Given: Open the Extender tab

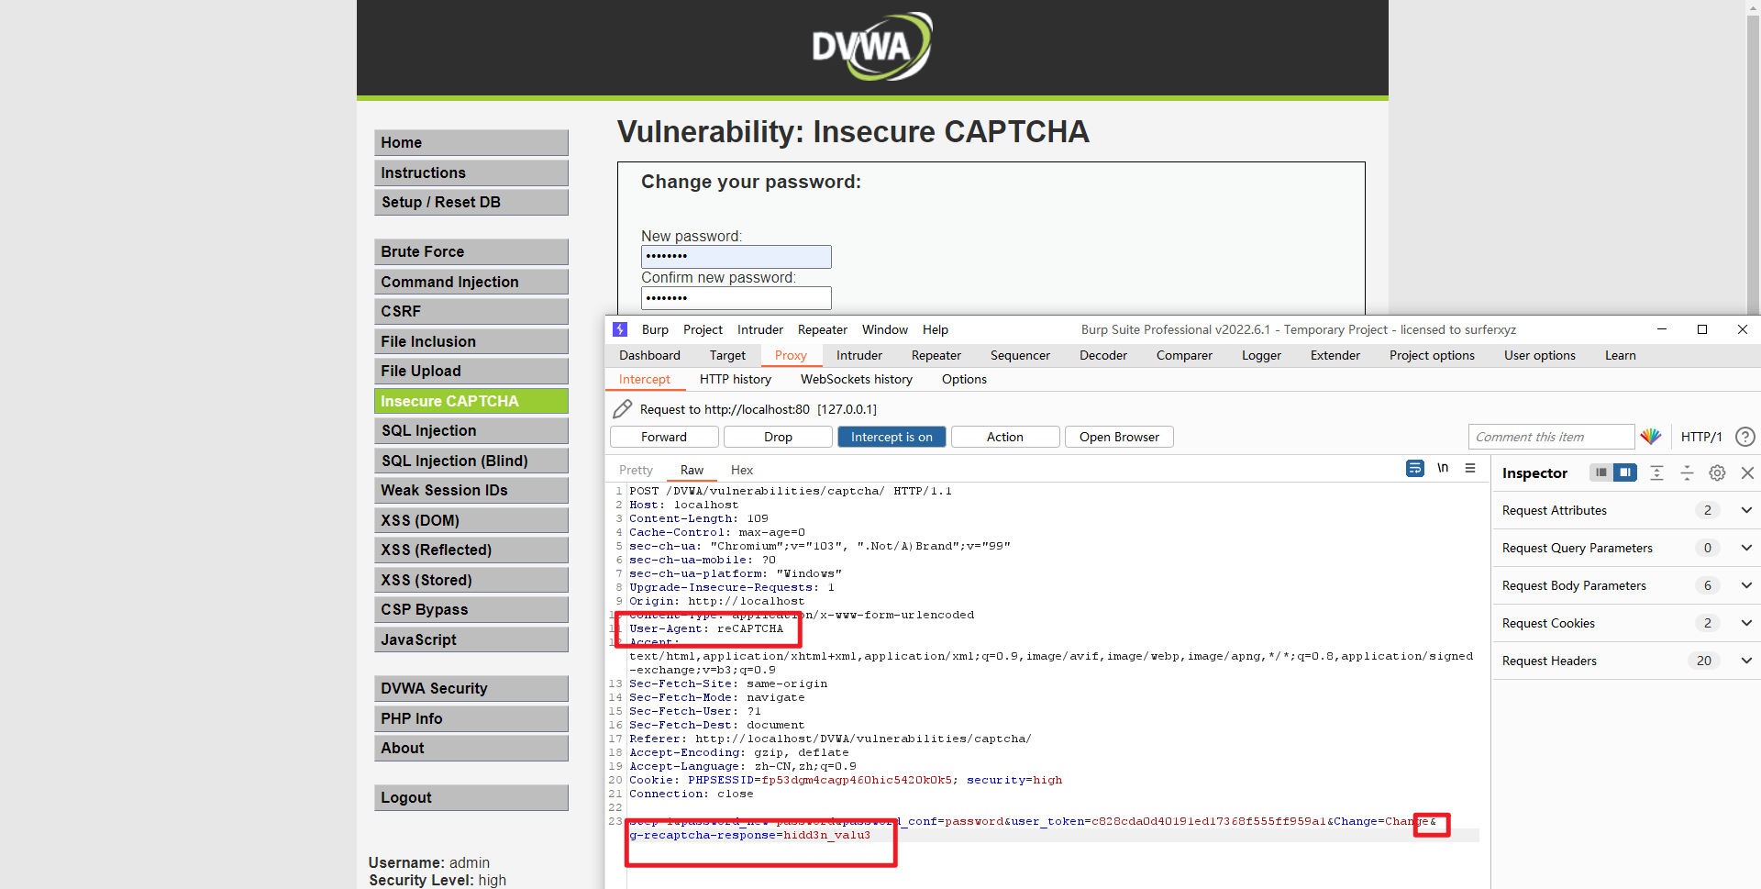Looking at the screenshot, I should [x=1335, y=355].
